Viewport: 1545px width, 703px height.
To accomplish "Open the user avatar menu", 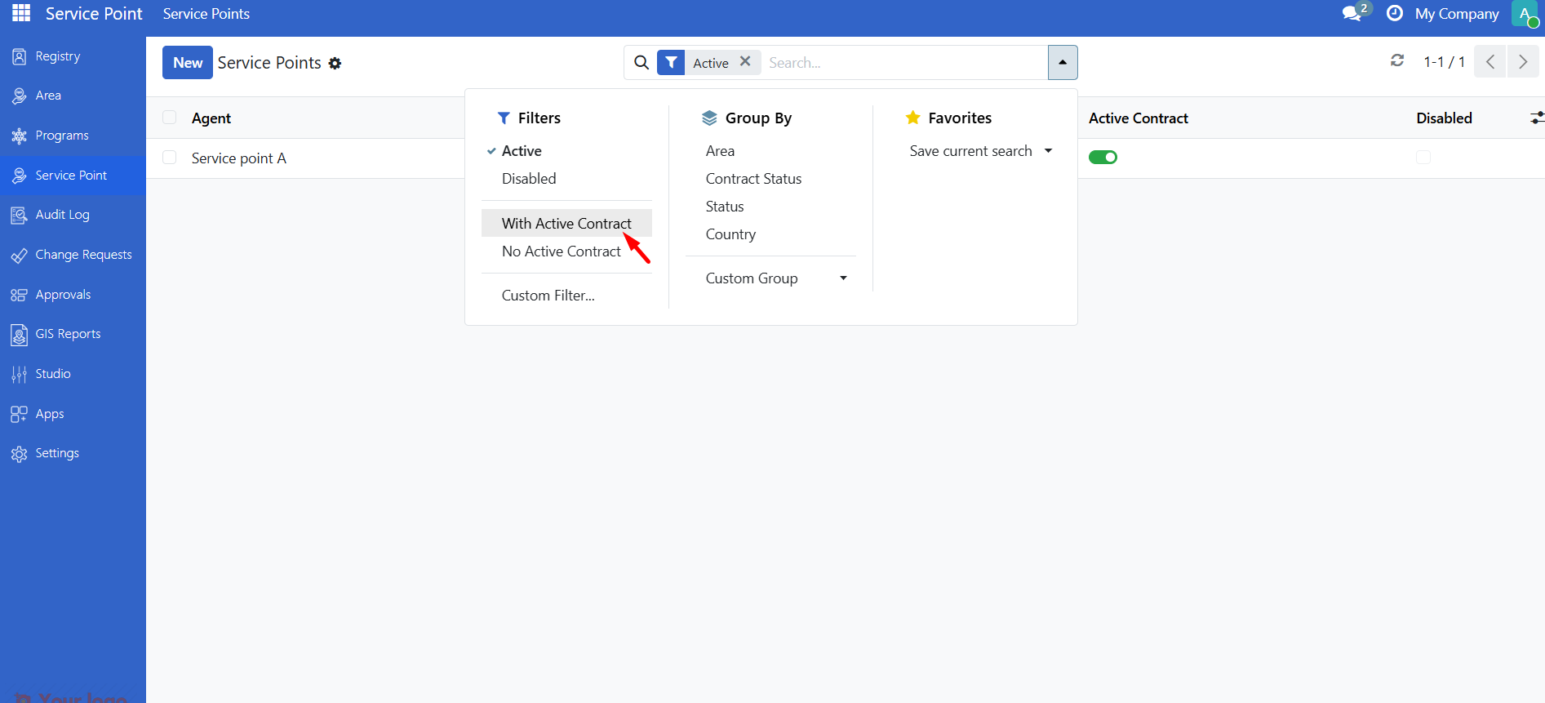I will point(1525,13).
